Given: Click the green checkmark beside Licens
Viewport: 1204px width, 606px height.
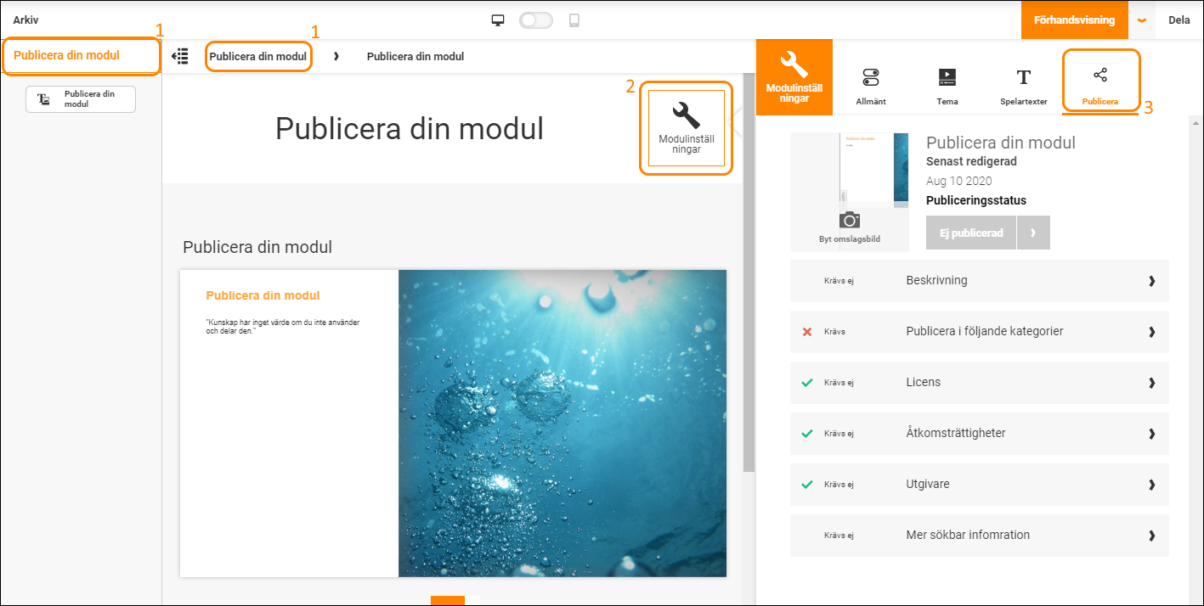Looking at the screenshot, I should point(807,383).
